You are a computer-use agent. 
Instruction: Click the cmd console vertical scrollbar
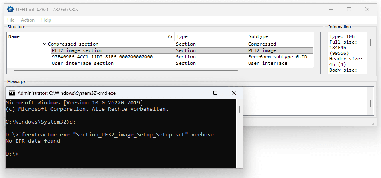(239, 110)
